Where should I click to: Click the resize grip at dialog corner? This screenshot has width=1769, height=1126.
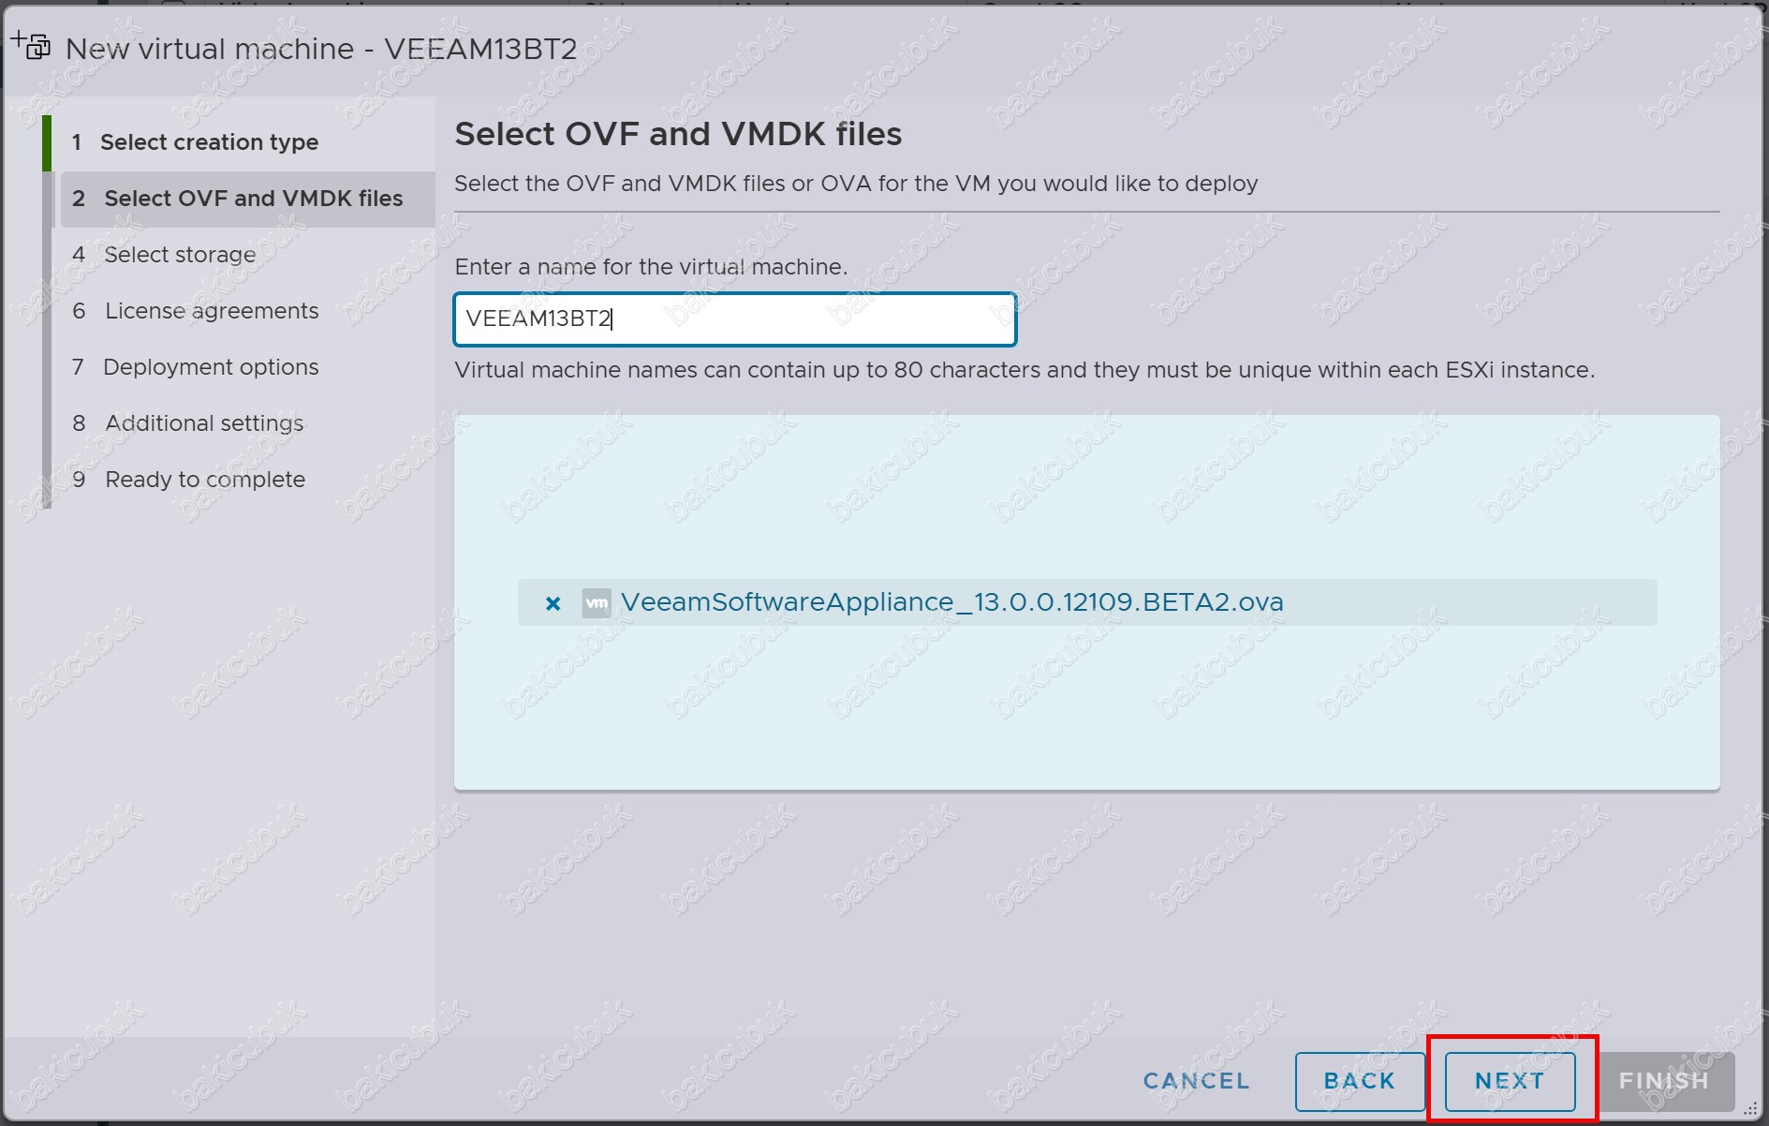pos(1748,1108)
